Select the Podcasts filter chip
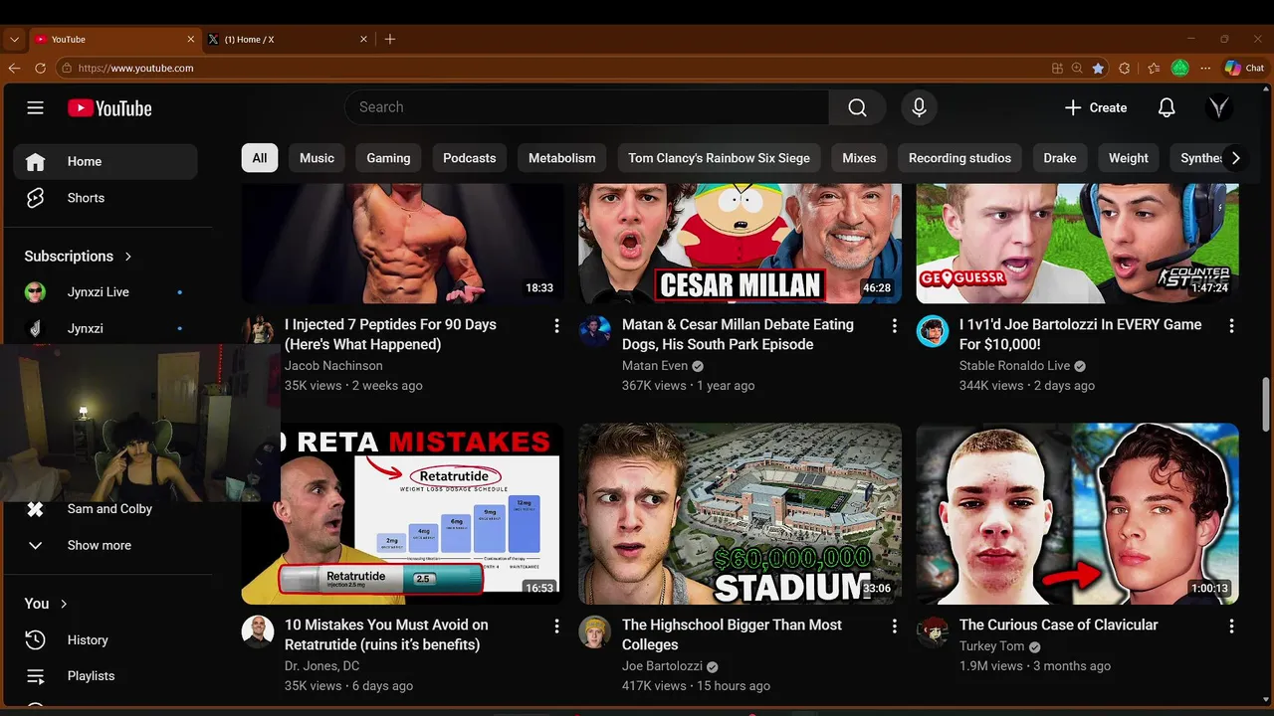 point(469,158)
